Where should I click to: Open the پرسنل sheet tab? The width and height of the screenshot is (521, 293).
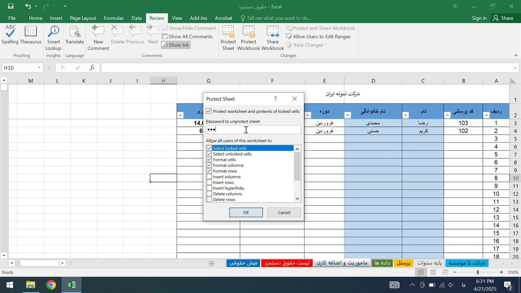click(x=403, y=263)
